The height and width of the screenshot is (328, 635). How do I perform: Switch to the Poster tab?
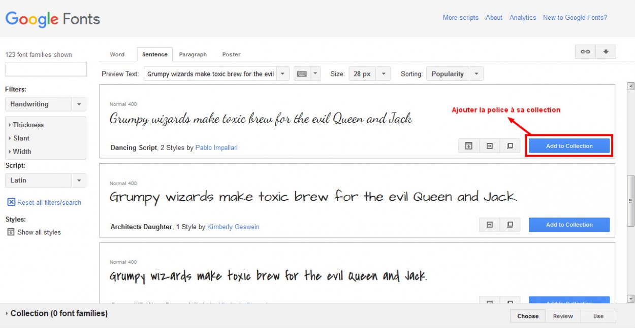click(x=231, y=54)
